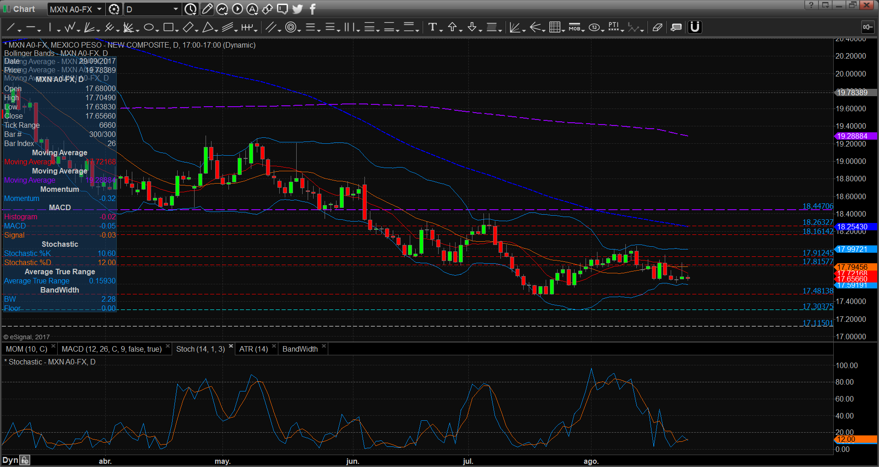Expand the grid tool dropdown arrow
The width and height of the screenshot is (879, 467).
564,30
